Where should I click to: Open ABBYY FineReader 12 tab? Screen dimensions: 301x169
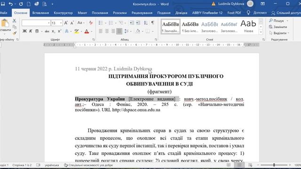[x=207, y=13]
